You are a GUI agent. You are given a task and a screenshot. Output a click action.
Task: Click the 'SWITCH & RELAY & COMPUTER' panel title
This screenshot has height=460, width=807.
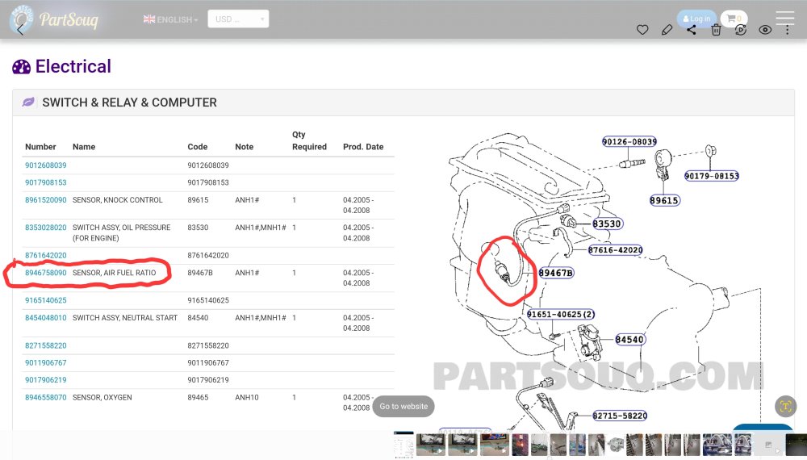[x=129, y=102]
